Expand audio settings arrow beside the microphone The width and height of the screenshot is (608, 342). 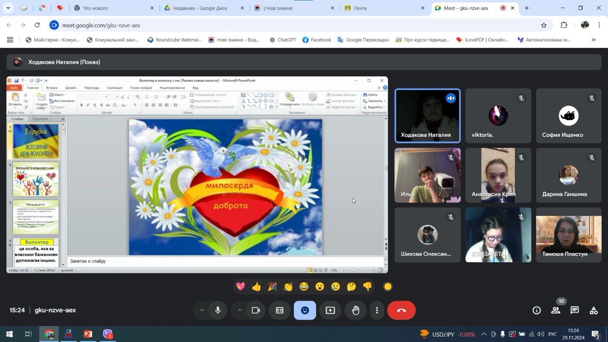[x=201, y=310]
